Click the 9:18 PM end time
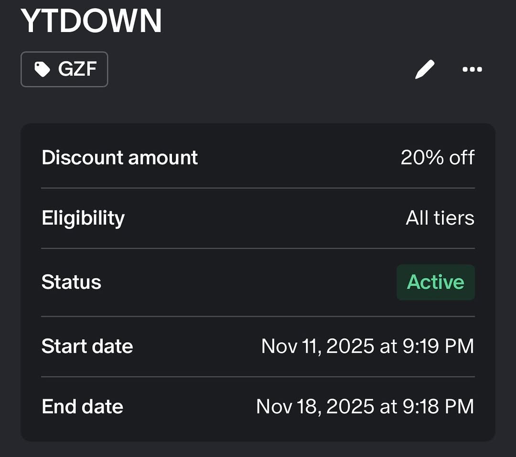 [x=439, y=407]
